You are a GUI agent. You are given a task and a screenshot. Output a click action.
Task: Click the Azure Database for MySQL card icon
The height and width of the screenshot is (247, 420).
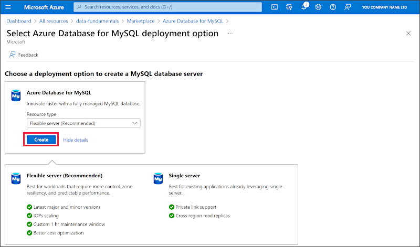tap(16, 95)
